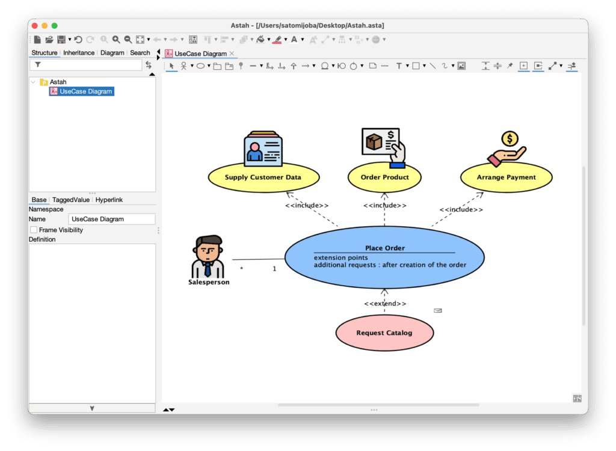Click the pushpin icon on the toolbar
The image size is (616, 451).
[510, 66]
